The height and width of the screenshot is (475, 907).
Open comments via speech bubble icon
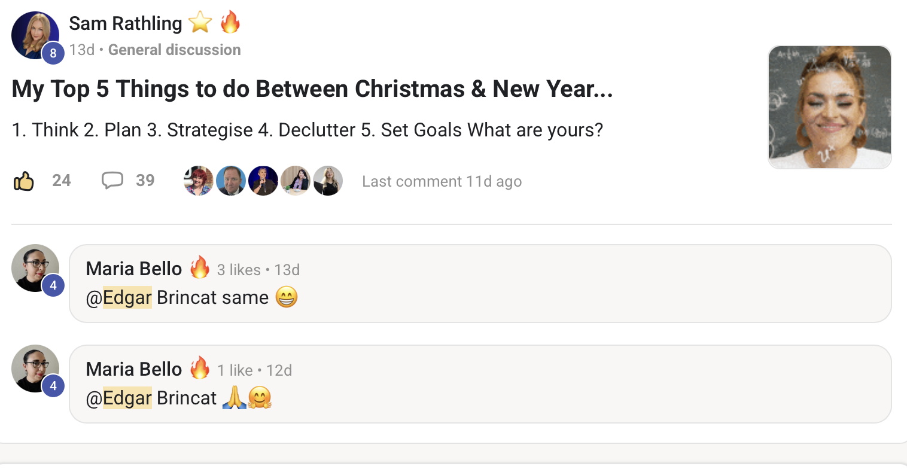112,180
